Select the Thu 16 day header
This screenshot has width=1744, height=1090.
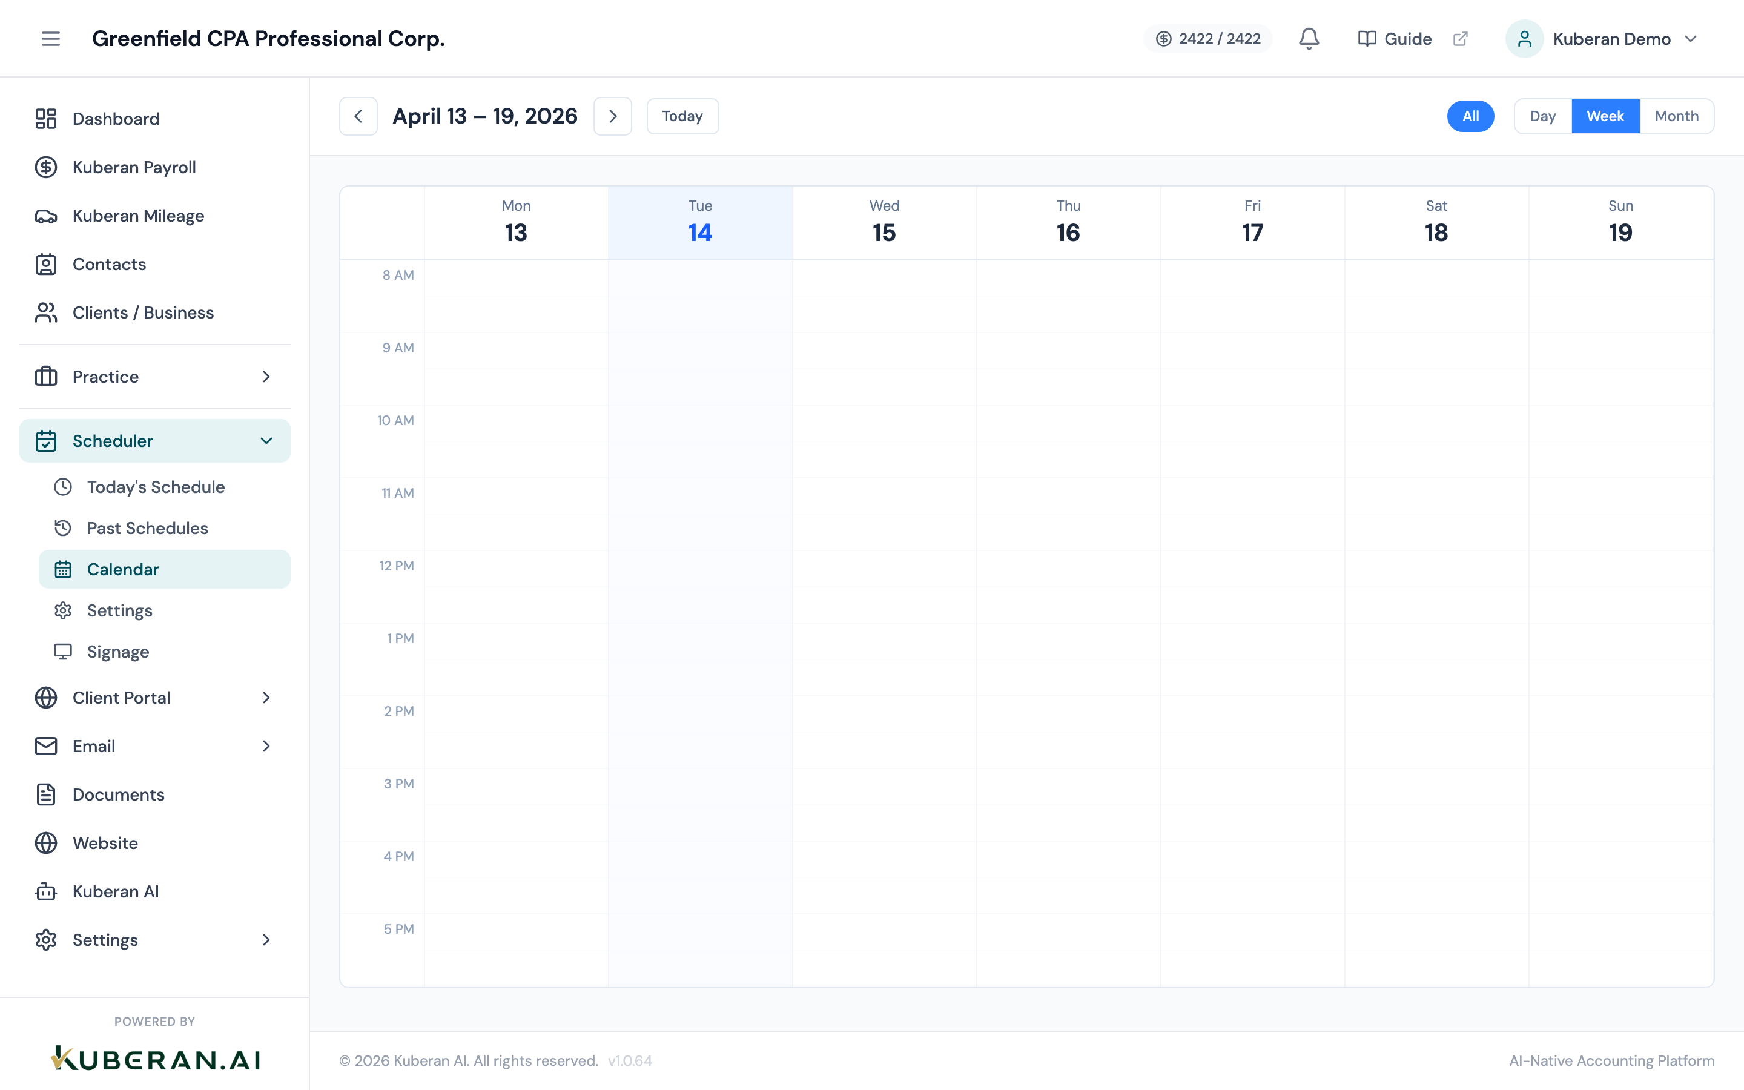[1068, 222]
